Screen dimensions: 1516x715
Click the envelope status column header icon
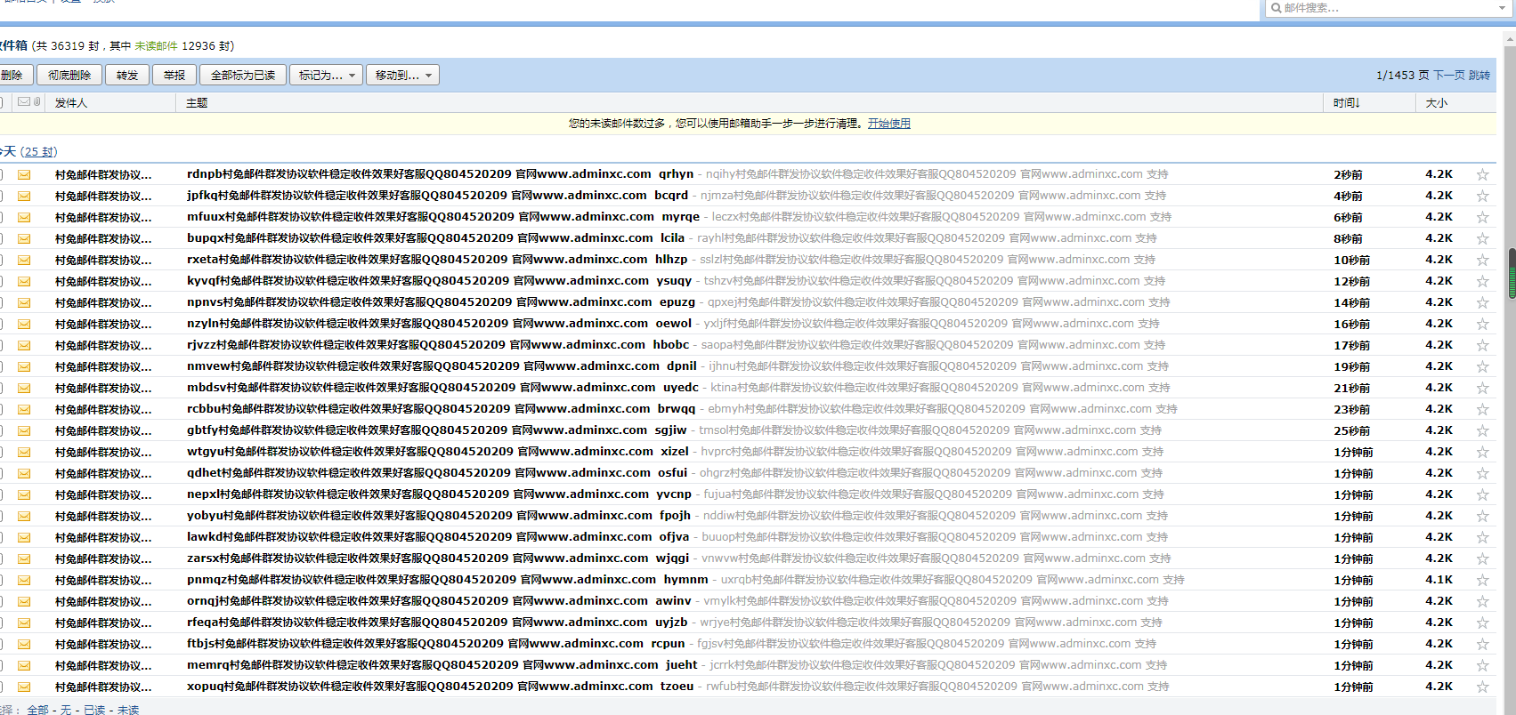tap(24, 101)
